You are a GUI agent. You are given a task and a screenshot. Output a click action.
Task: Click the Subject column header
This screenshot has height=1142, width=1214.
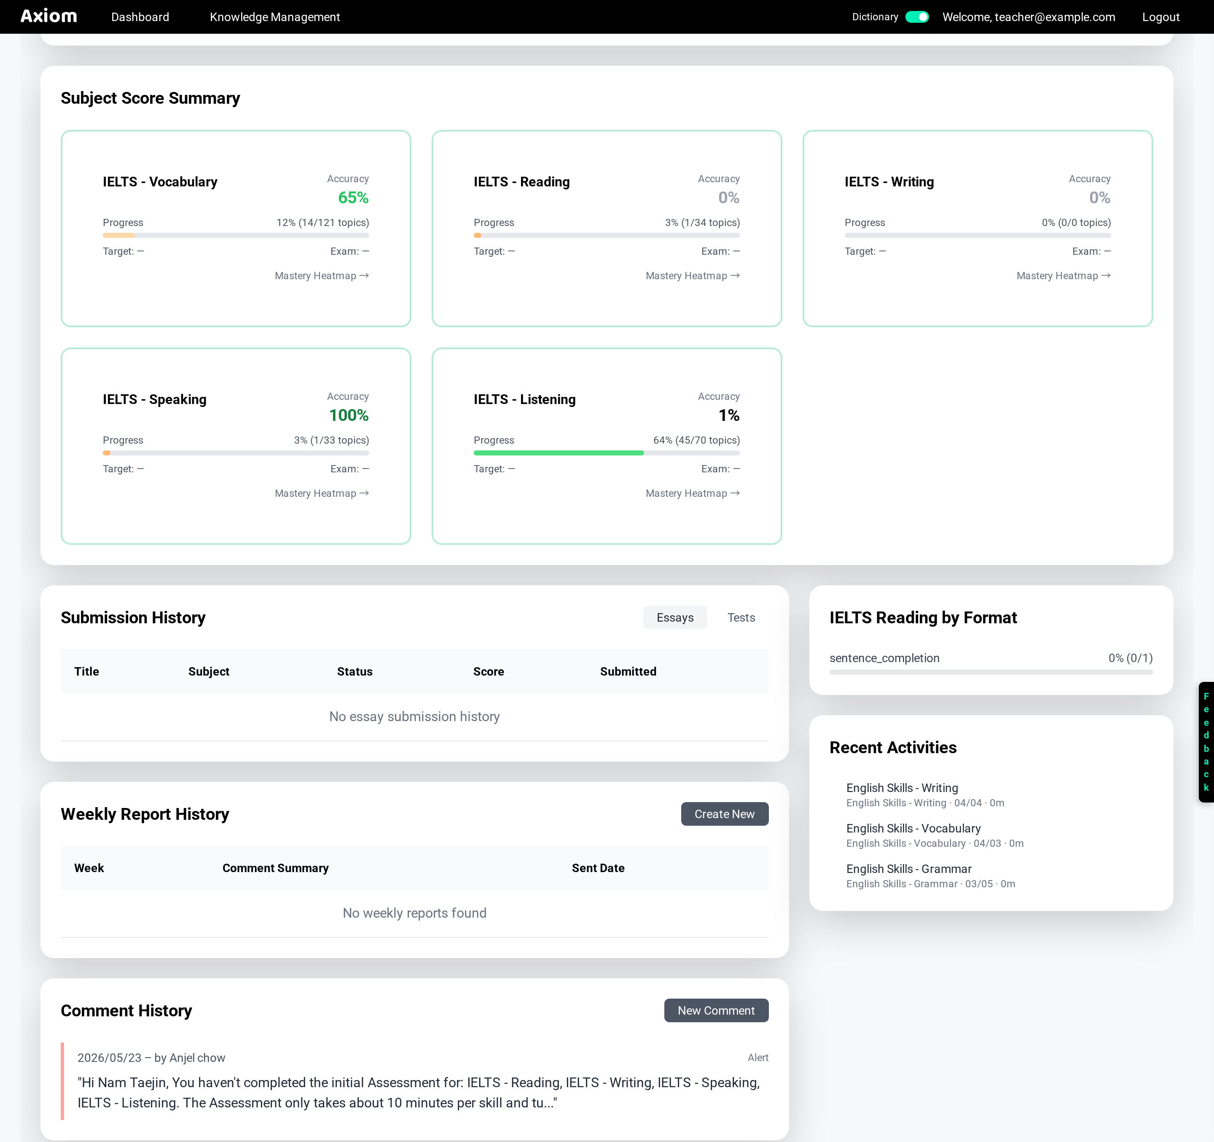pos(209,671)
